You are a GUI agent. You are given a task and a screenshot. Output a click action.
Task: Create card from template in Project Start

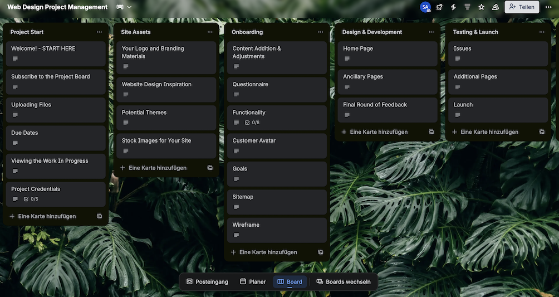click(100, 216)
